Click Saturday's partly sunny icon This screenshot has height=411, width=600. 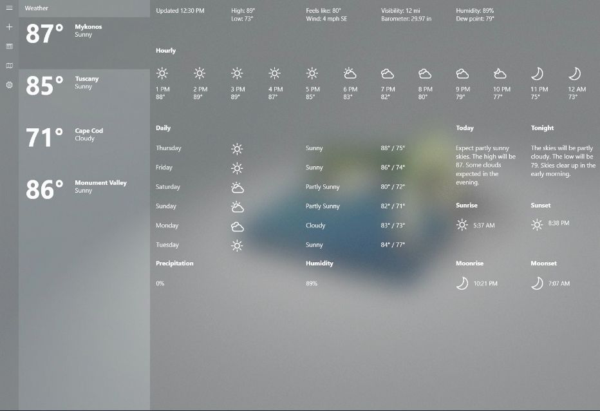pyautogui.click(x=238, y=187)
